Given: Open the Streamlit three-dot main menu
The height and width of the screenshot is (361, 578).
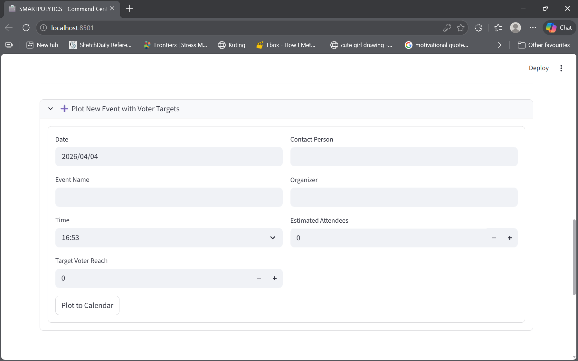Looking at the screenshot, I should 561,68.
